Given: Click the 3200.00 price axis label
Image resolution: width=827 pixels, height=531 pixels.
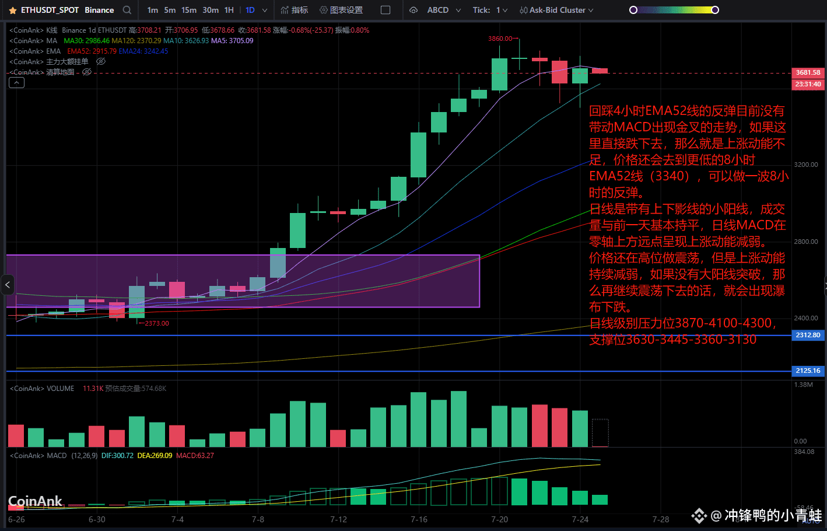Looking at the screenshot, I should coord(806,165).
